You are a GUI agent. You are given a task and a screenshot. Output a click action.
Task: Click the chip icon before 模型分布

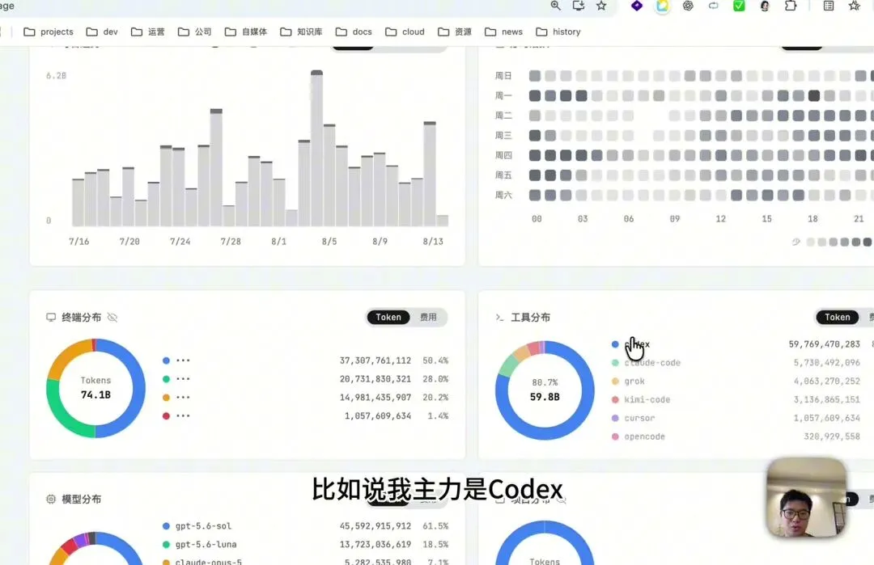tap(51, 499)
